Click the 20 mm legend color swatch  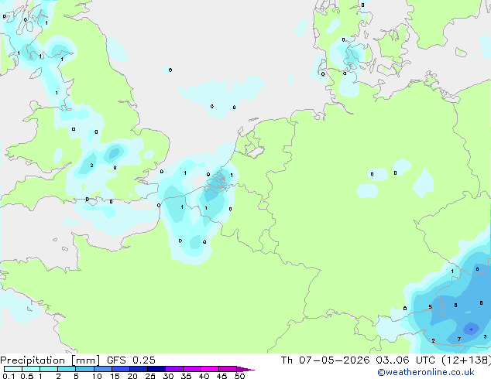point(138,369)
